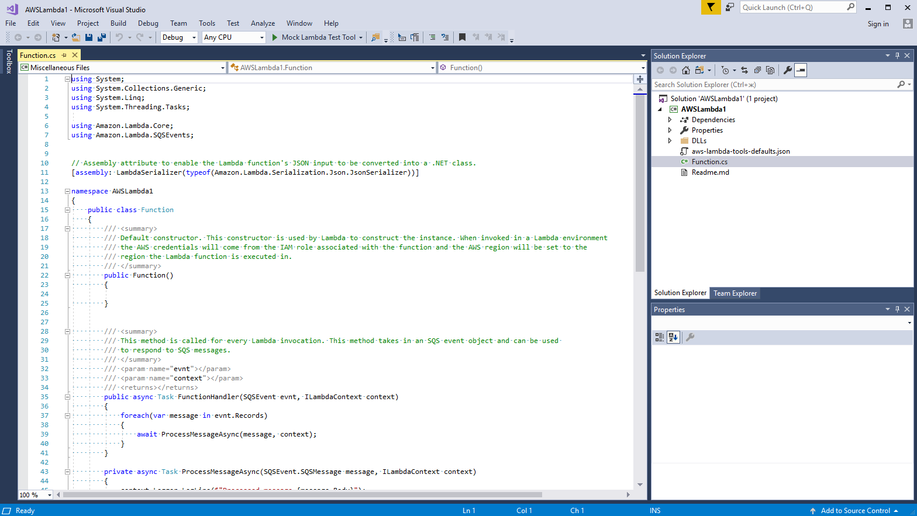This screenshot has height=516, width=917.
Task: Click the split editor icon above scrollbar
Action: pos(640,78)
